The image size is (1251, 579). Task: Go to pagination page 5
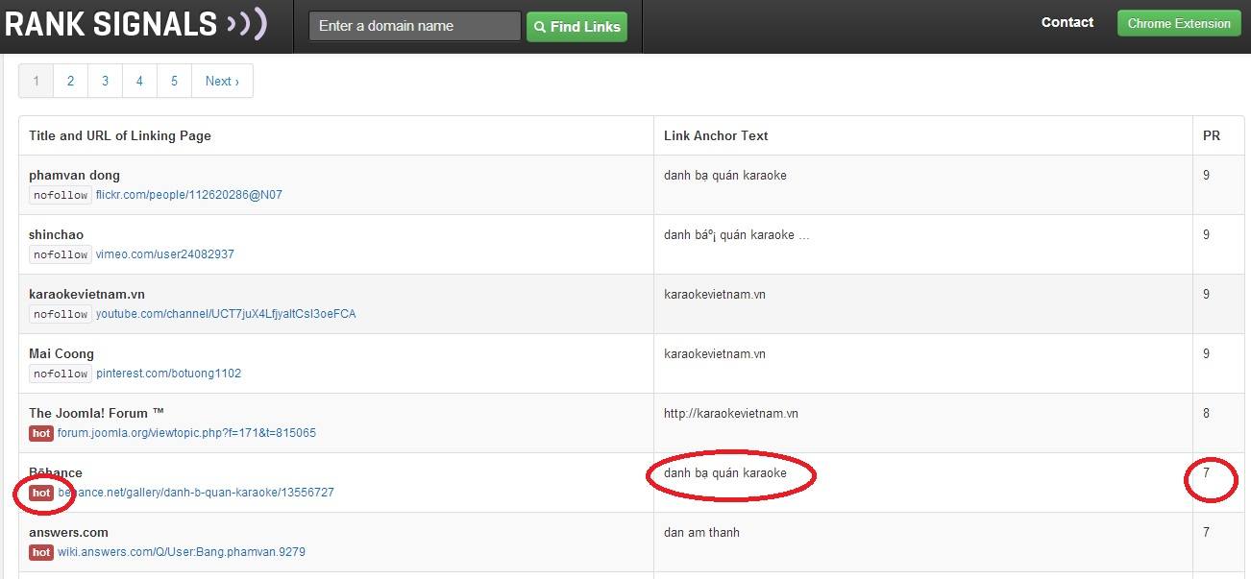[174, 82]
